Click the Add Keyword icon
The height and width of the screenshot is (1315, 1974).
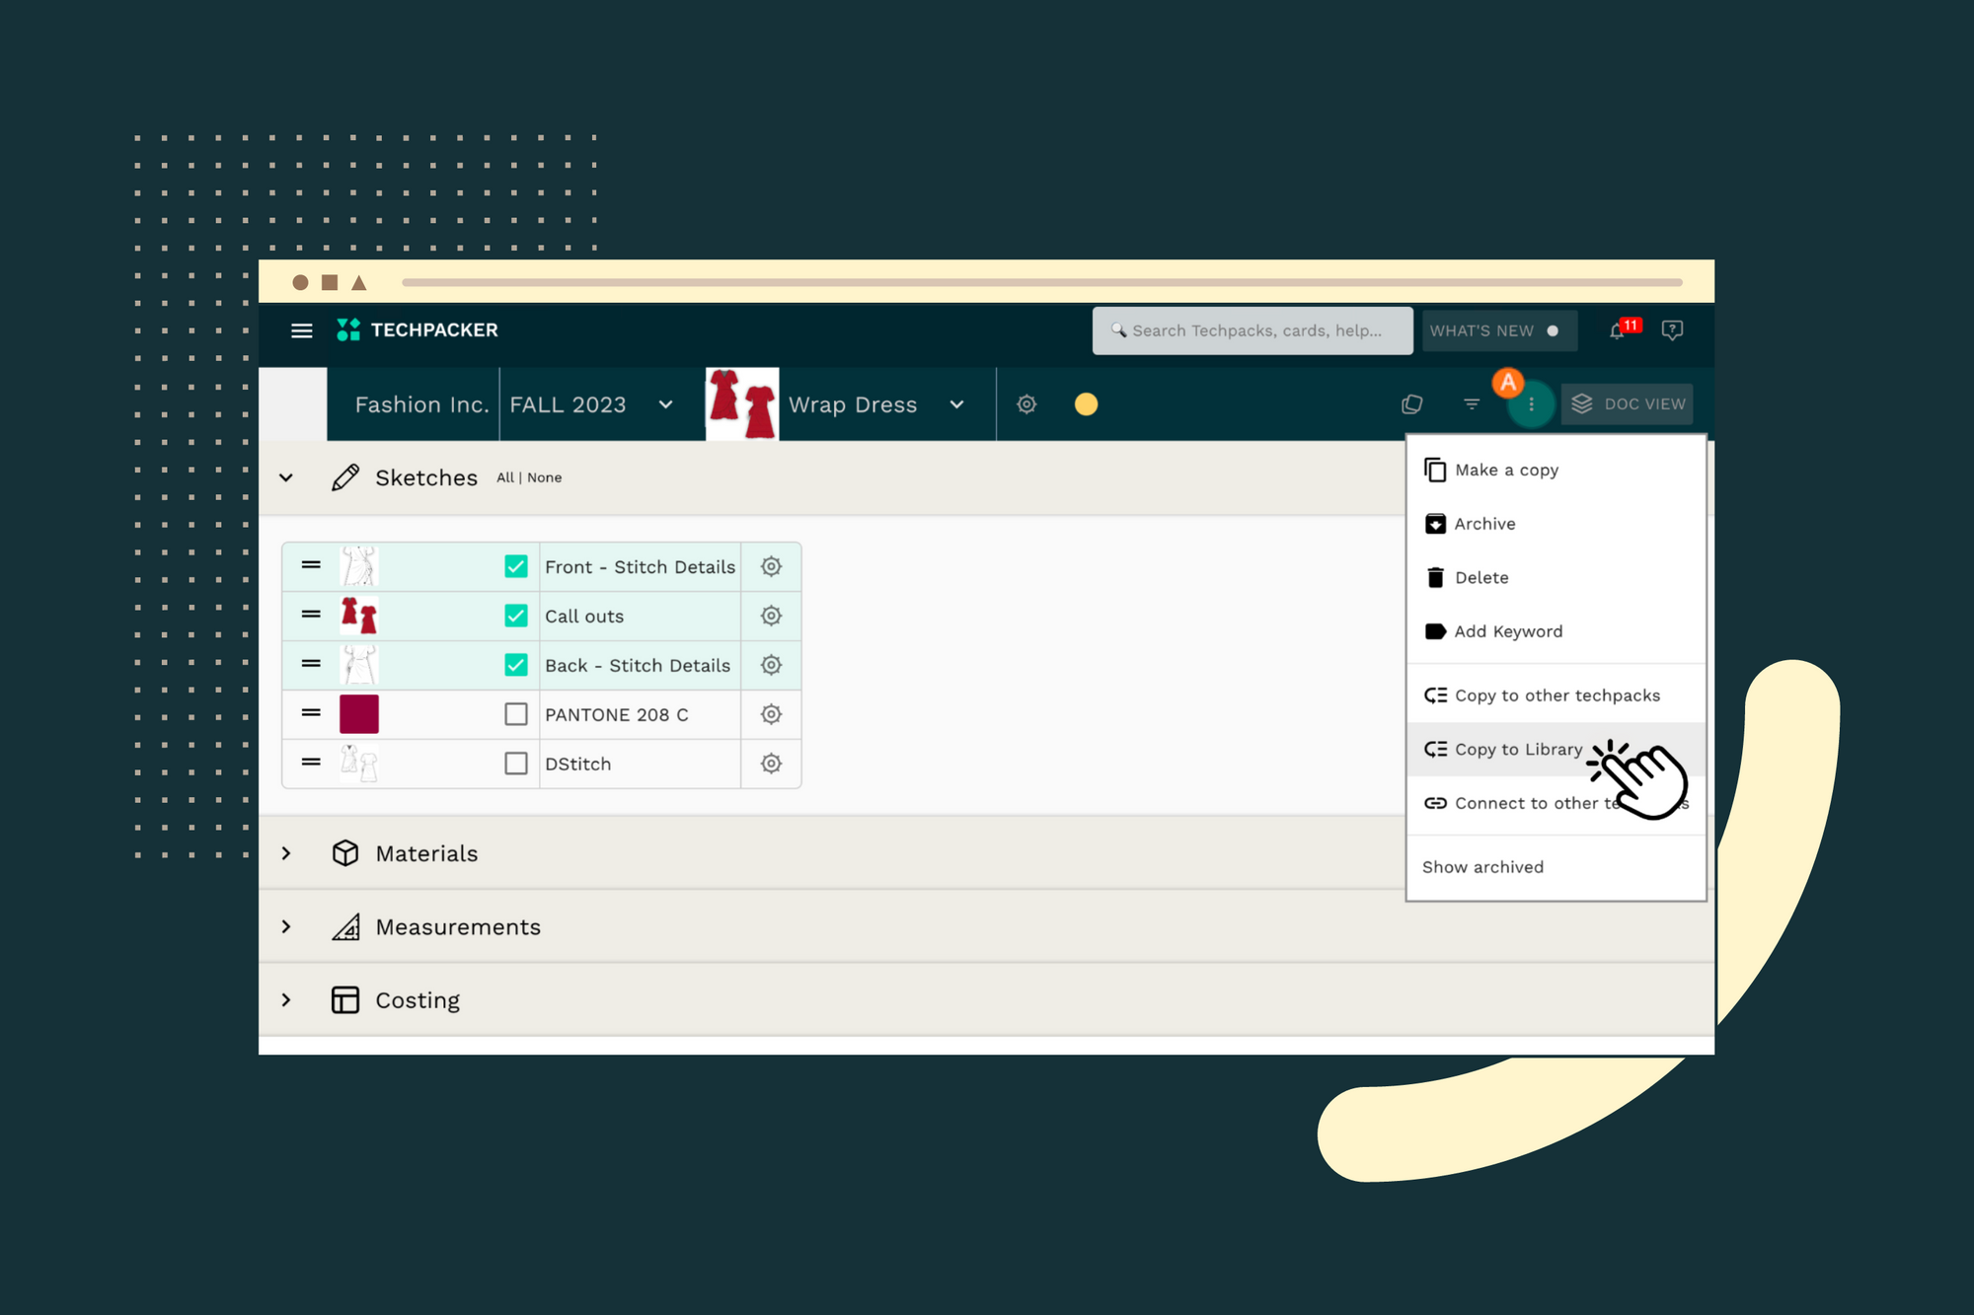click(1434, 629)
